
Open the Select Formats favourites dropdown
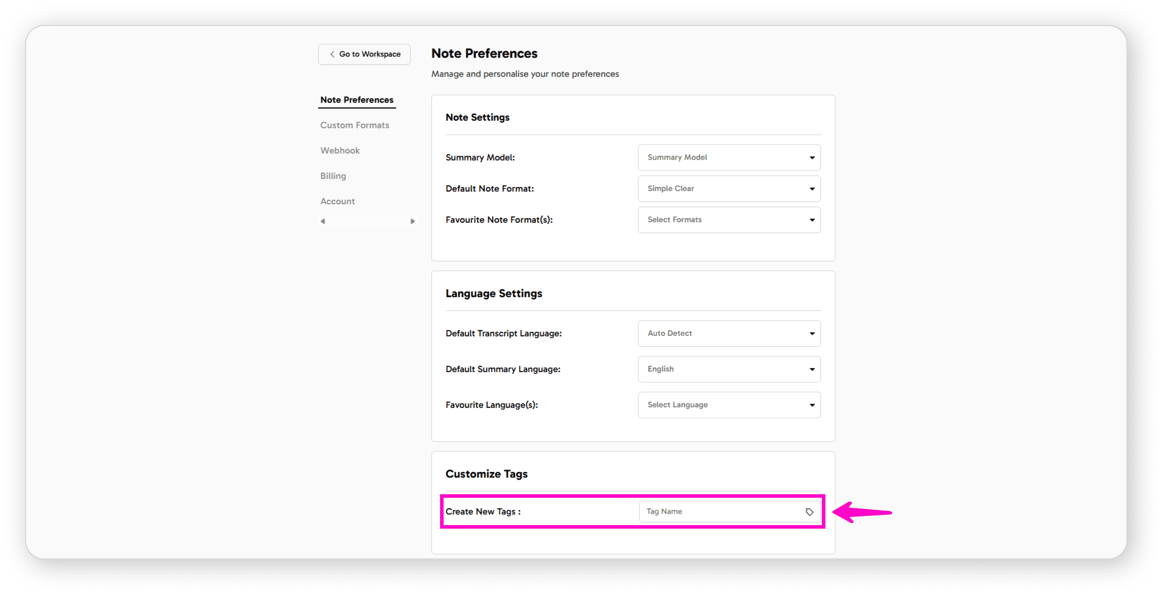point(729,220)
